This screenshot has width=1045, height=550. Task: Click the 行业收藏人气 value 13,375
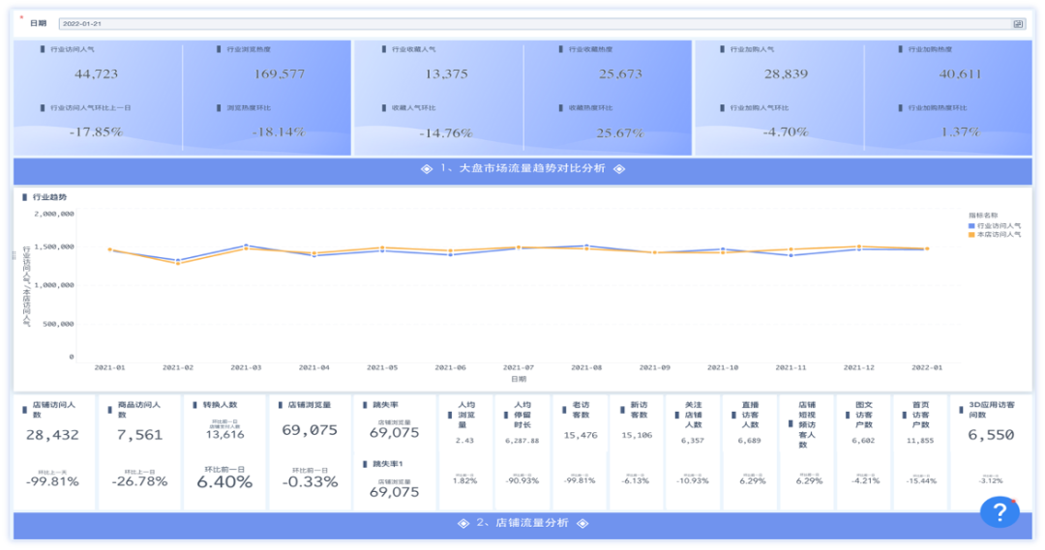tap(446, 73)
